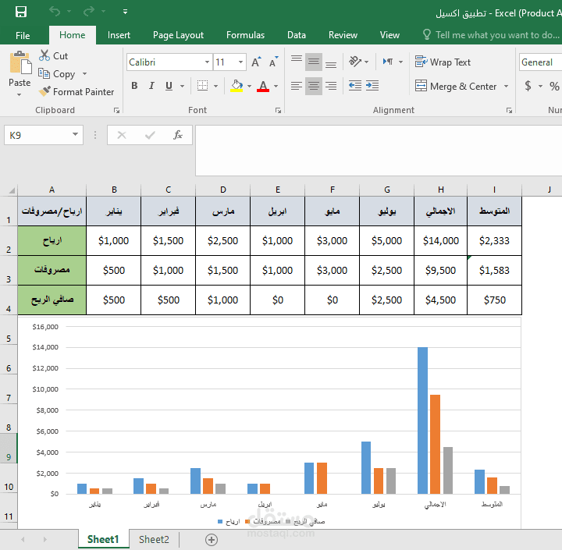
Task: Open the Calibri font name dropdown
Action: pos(207,62)
